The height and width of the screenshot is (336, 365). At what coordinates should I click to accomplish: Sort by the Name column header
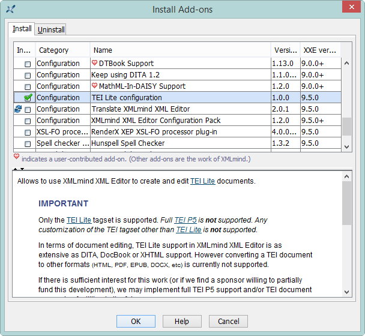point(181,50)
